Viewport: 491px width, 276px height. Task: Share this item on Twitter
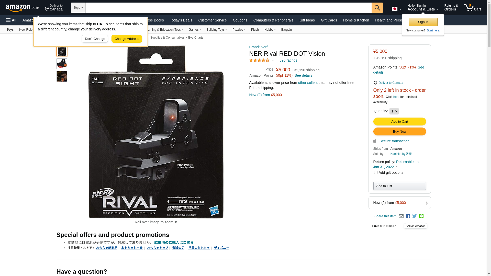tap(415, 216)
